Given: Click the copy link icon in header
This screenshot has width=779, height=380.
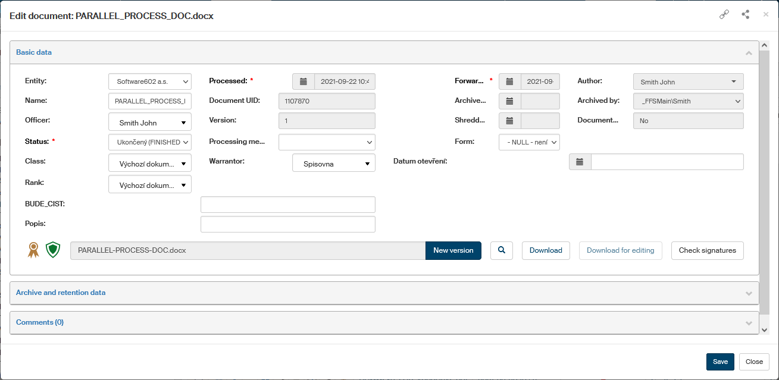Looking at the screenshot, I should [724, 15].
